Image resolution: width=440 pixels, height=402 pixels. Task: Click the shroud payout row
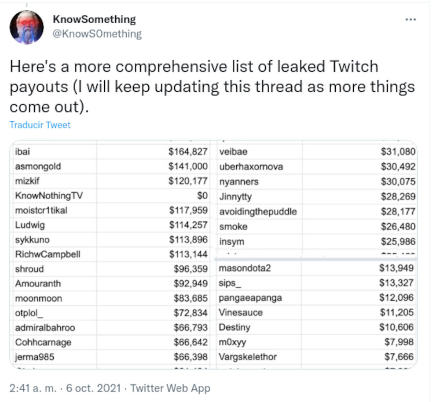[110, 269]
